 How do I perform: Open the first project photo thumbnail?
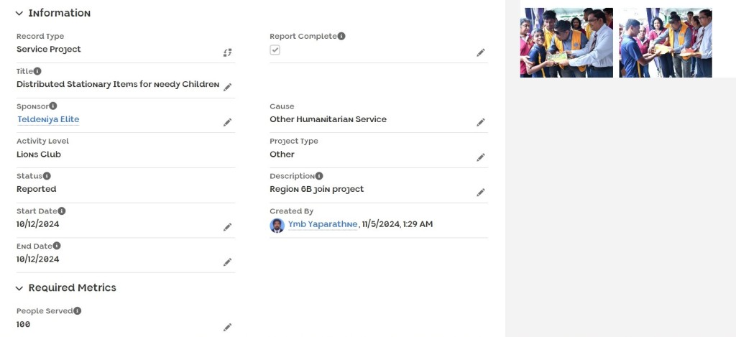(x=566, y=42)
